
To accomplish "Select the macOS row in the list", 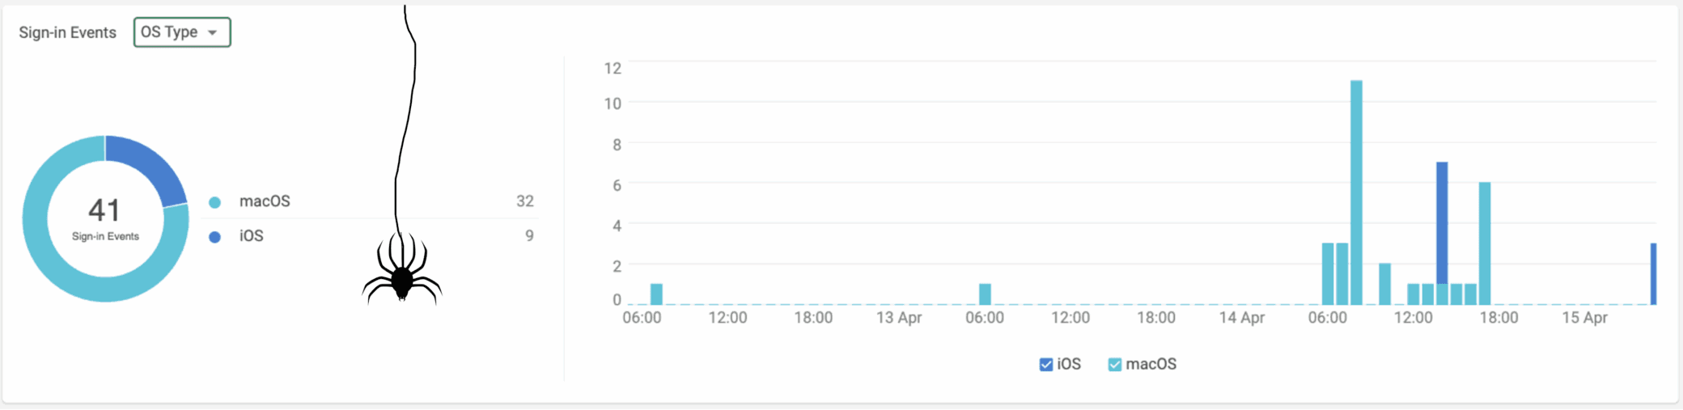I will point(371,201).
